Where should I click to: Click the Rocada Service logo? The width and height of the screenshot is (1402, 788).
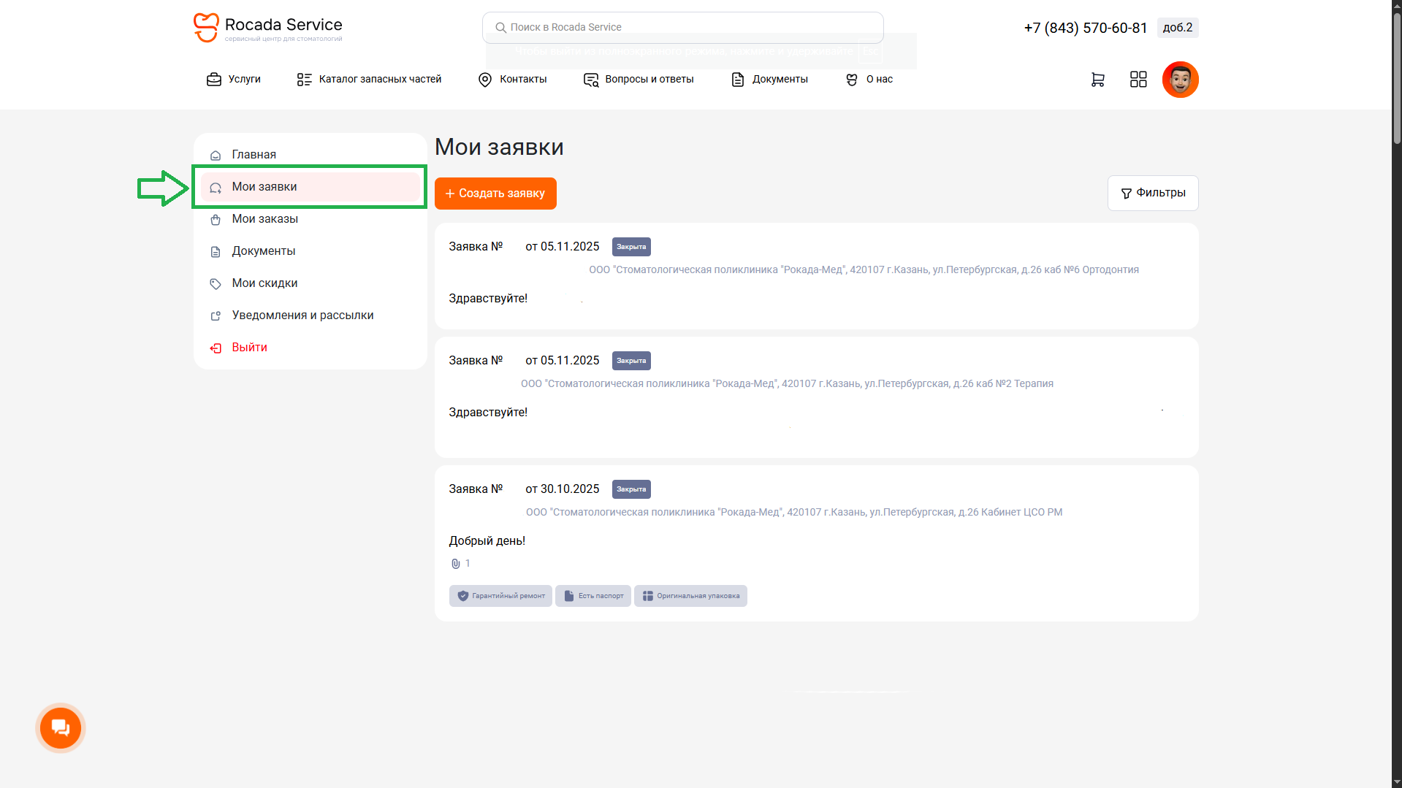[x=268, y=28]
